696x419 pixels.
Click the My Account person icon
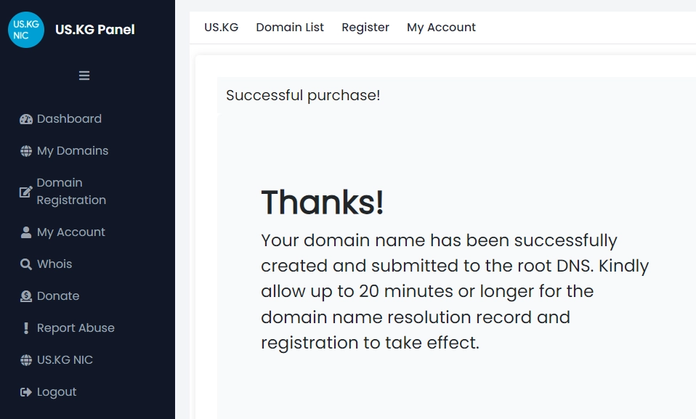(x=26, y=232)
